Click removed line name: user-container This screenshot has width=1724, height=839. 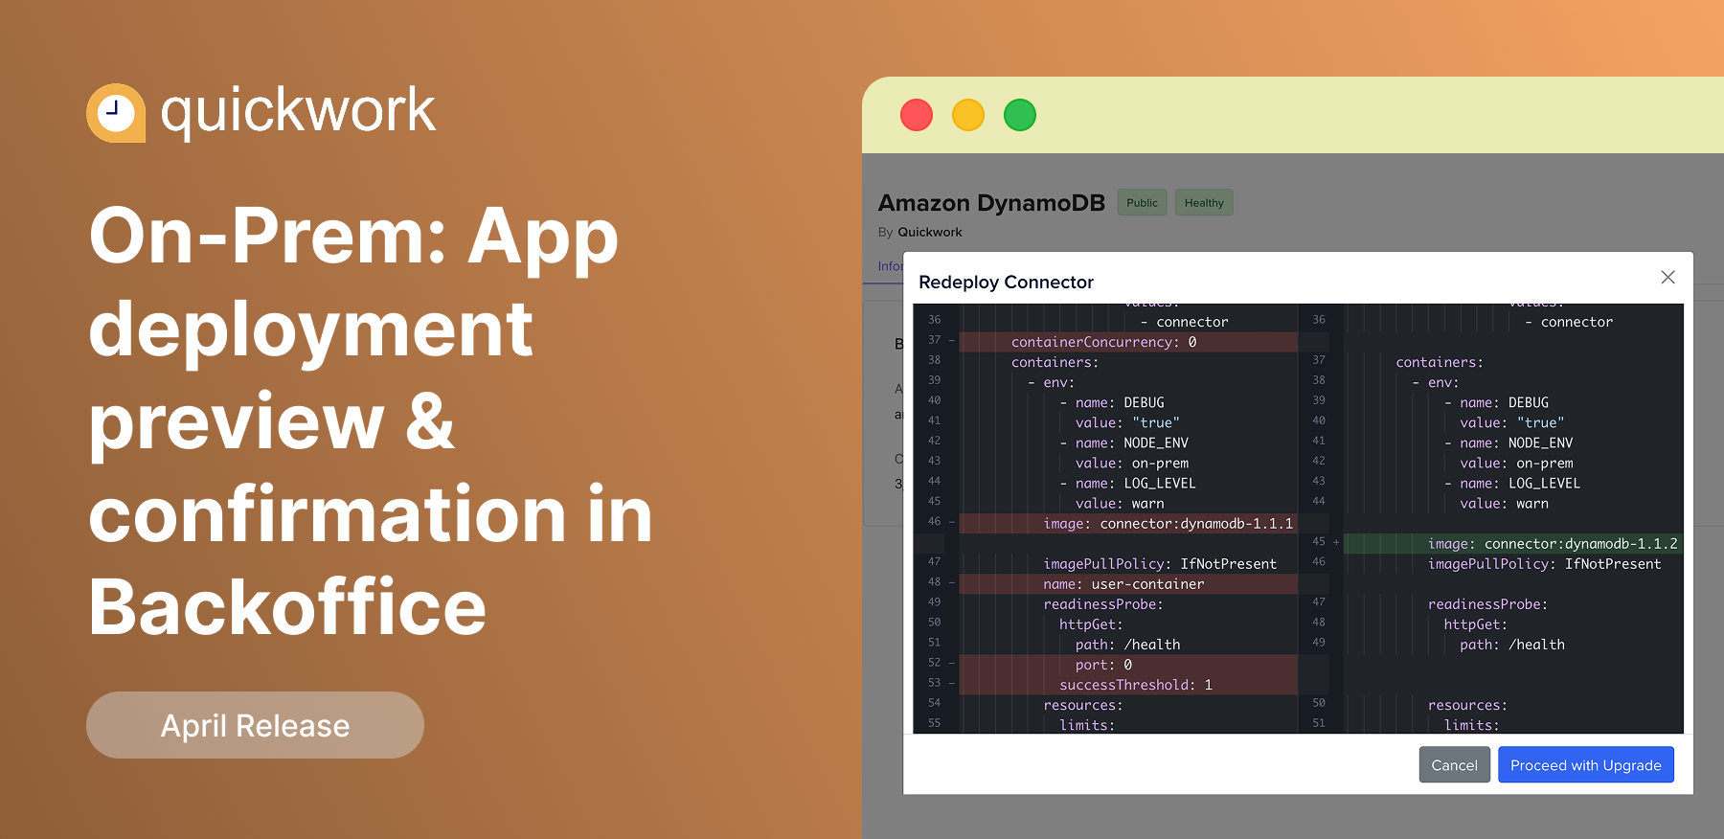coord(1128,583)
